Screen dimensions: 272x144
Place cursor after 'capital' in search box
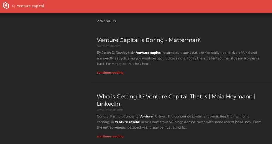[x=44, y=6]
